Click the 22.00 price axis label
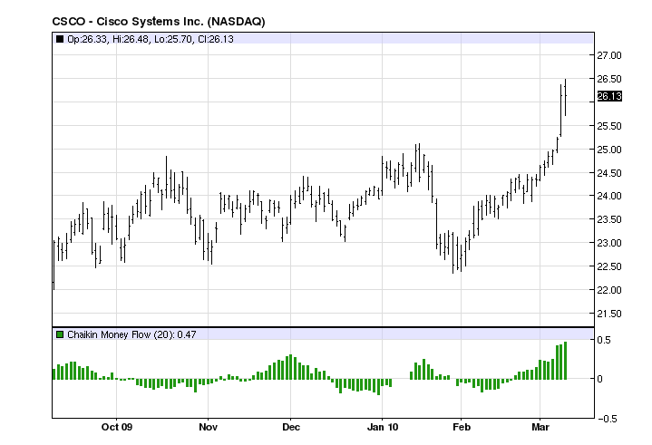 [609, 290]
